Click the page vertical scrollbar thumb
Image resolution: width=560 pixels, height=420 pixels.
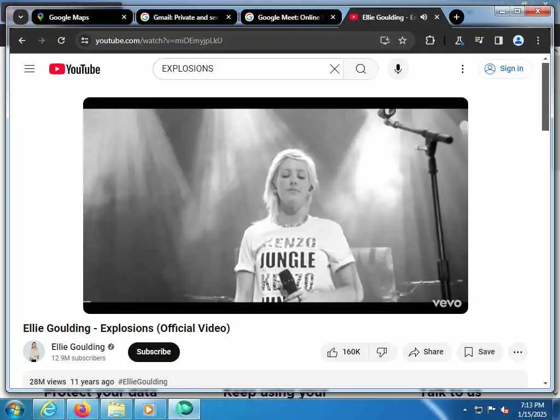pos(545,96)
